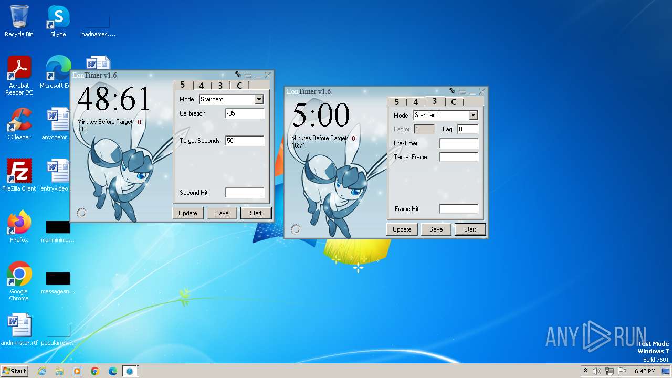The image size is (672, 378).
Task: Click Update in right EonTimer
Action: tap(402, 229)
